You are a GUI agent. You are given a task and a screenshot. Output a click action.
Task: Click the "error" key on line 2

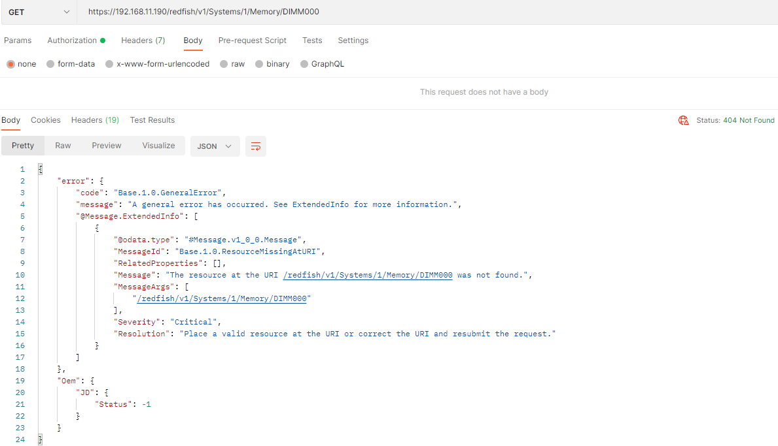point(73,181)
